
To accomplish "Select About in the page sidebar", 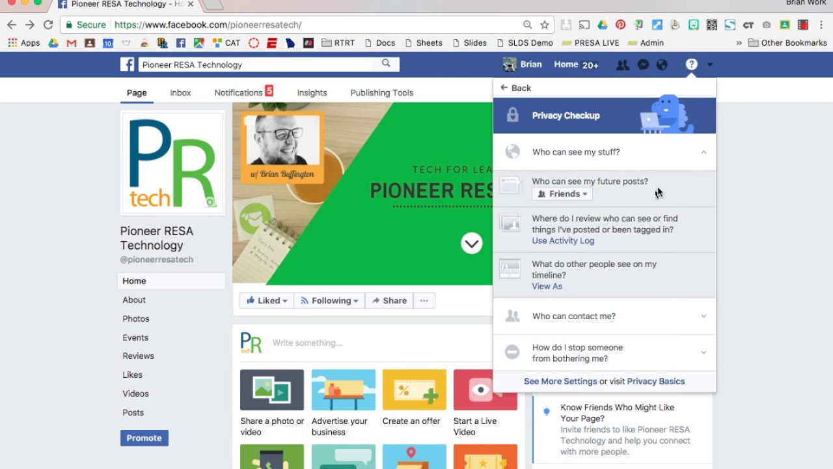I will coord(134,300).
